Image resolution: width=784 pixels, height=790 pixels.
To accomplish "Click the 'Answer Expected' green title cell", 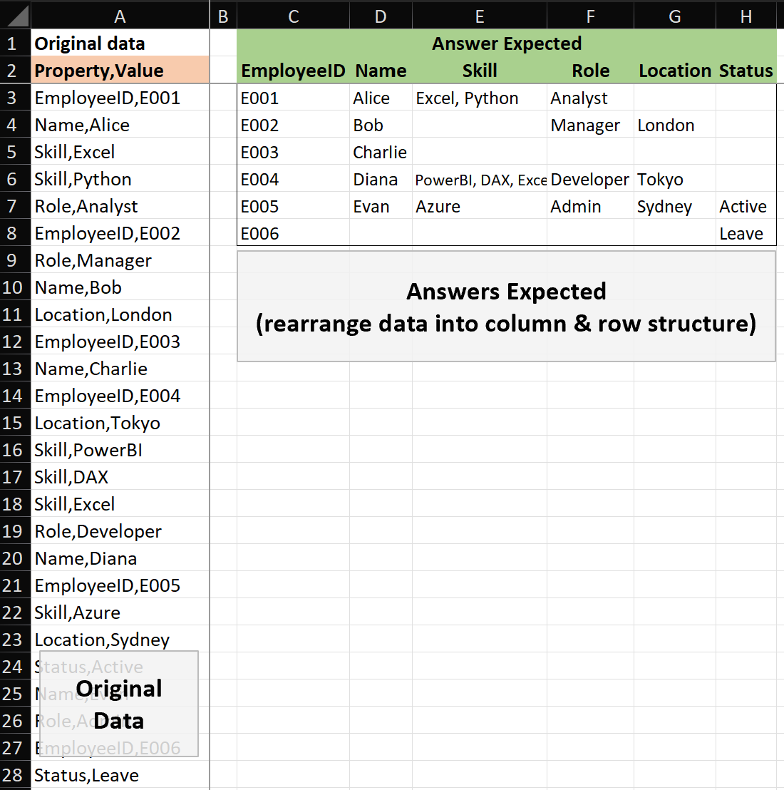I will click(x=507, y=43).
